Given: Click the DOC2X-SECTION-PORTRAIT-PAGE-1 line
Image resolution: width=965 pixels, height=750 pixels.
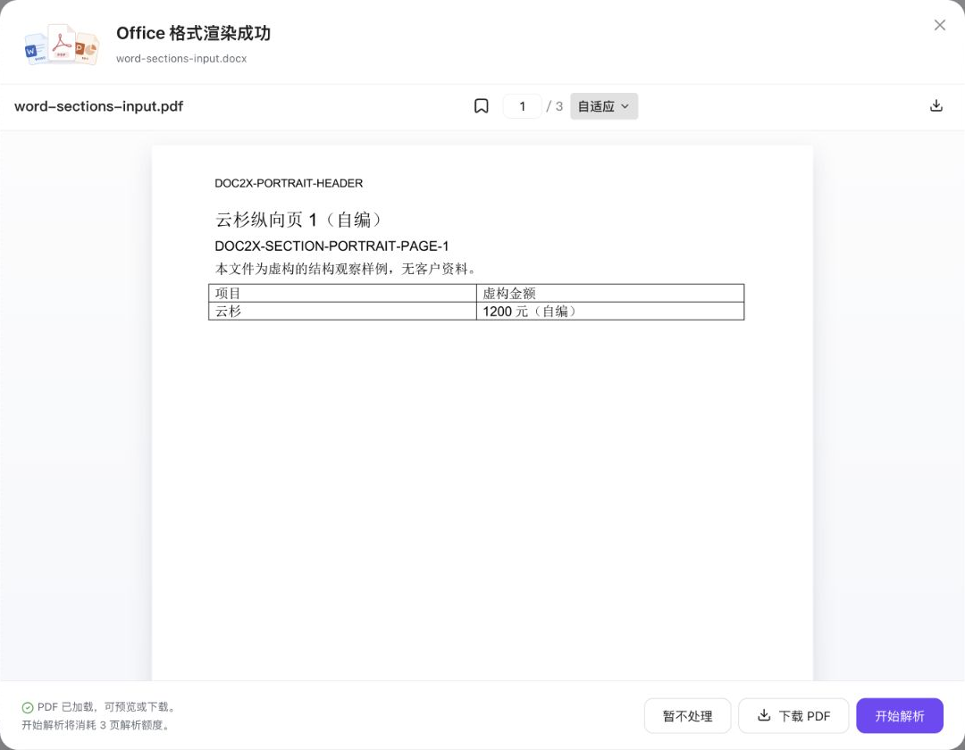Looking at the screenshot, I should 331,246.
